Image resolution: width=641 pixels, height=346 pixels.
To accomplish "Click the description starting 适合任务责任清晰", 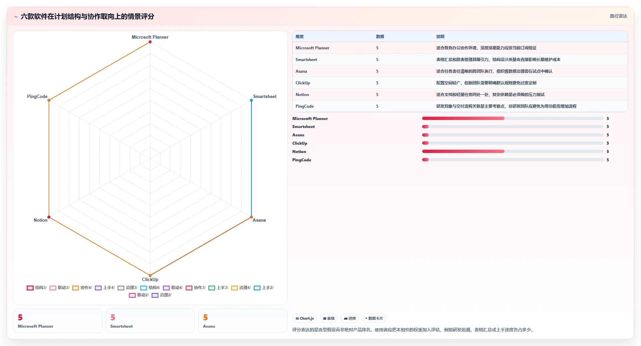I will [x=495, y=71].
